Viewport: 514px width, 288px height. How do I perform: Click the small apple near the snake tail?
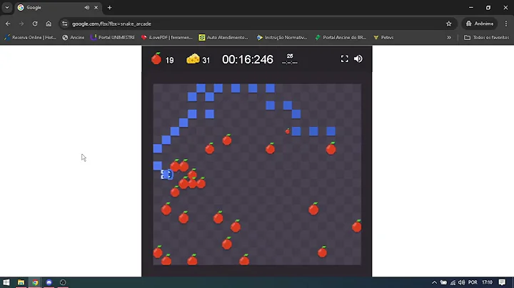(288, 131)
